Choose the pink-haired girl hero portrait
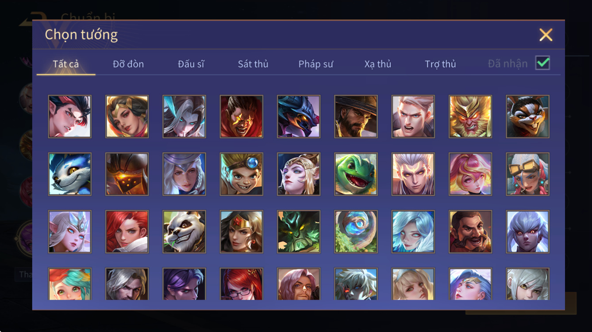This screenshot has height=332, width=592. click(470, 174)
